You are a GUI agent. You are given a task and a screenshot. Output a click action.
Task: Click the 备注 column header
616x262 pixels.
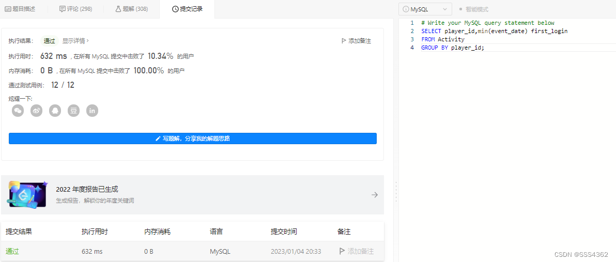[x=344, y=232]
